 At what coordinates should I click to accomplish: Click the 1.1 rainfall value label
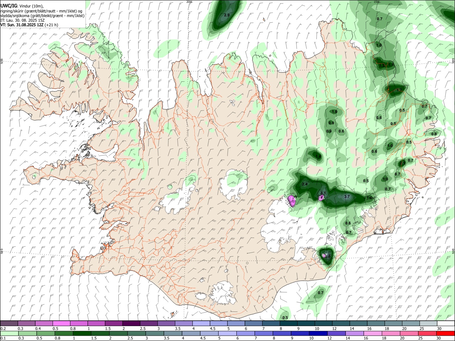point(391,64)
